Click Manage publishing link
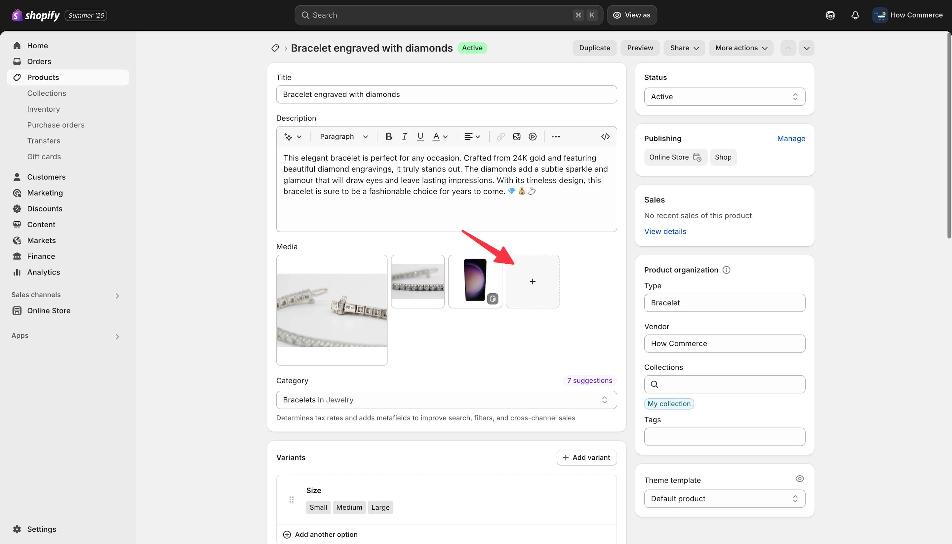Screen dimensions: 952x544 coord(791,139)
